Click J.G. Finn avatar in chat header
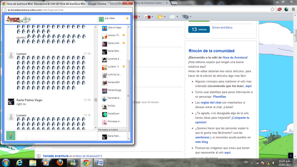Viewport: 297px width, 167px height. coord(101,19)
